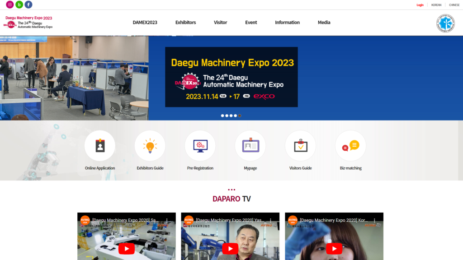Viewport: 463px width, 260px height.
Task: Click the Visitors Guide label
Action: [x=300, y=168]
